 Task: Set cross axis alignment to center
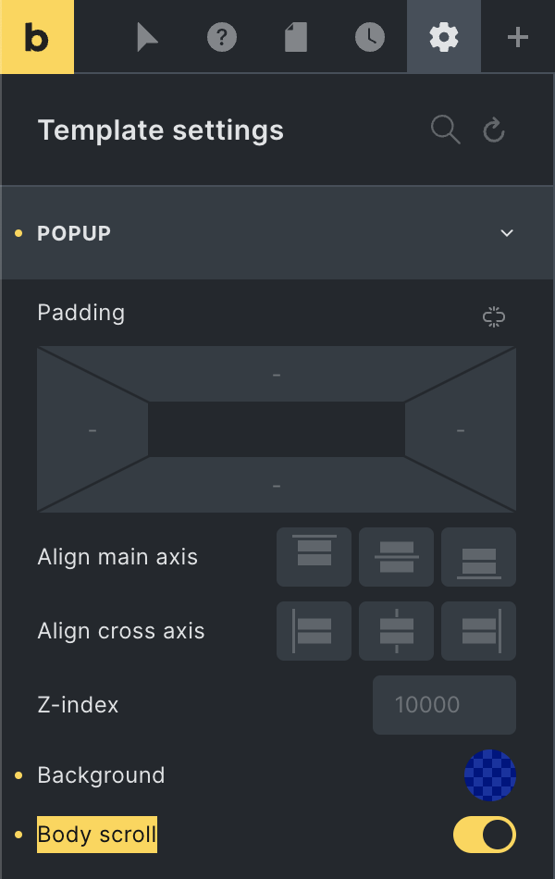tap(396, 631)
